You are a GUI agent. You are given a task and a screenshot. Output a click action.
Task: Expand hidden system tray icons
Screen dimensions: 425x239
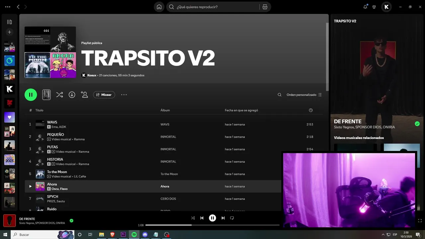383,234
